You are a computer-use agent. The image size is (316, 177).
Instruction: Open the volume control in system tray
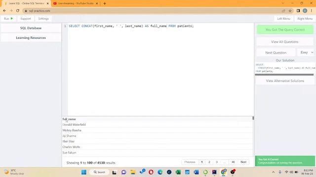pyautogui.click(x=291, y=172)
